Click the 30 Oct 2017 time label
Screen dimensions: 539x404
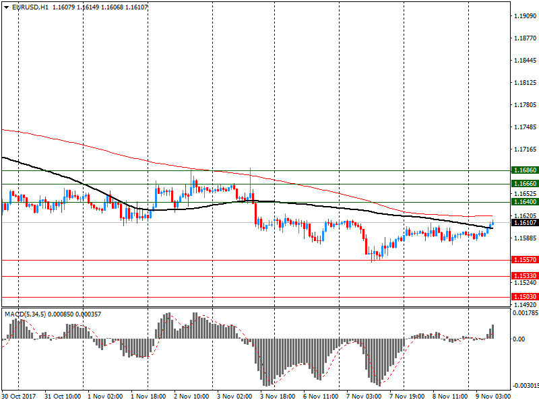pyautogui.click(x=19, y=397)
